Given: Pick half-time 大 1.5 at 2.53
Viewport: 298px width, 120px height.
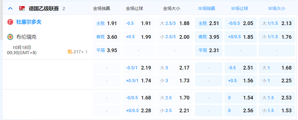Looking at the screenshot, I should point(277,98).
